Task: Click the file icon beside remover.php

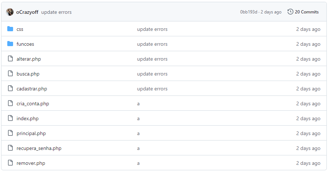Action: pos(10,163)
